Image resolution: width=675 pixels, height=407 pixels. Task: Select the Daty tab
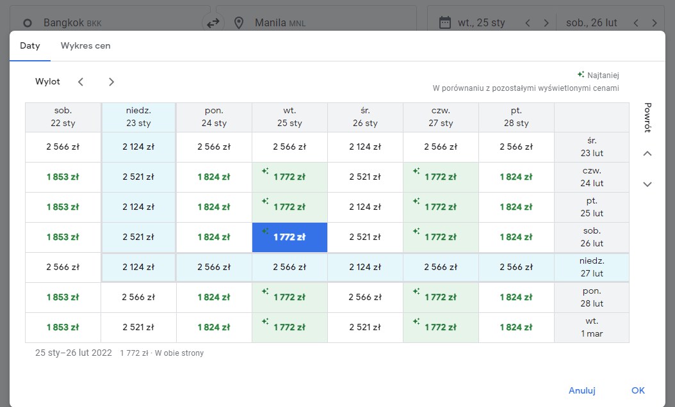[x=29, y=45]
